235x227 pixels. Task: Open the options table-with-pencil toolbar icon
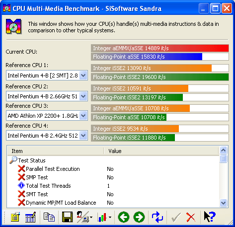click(30, 217)
